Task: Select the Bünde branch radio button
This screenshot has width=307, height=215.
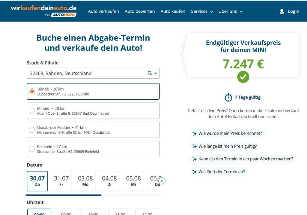Action: coord(32,91)
